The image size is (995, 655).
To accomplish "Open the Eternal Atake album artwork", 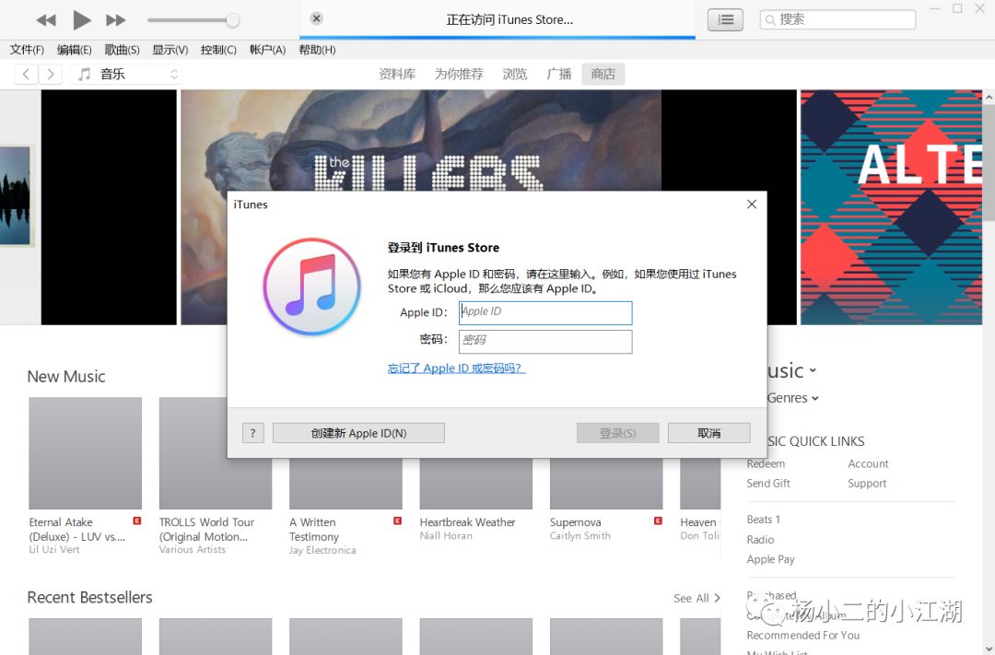I will pyautogui.click(x=85, y=453).
